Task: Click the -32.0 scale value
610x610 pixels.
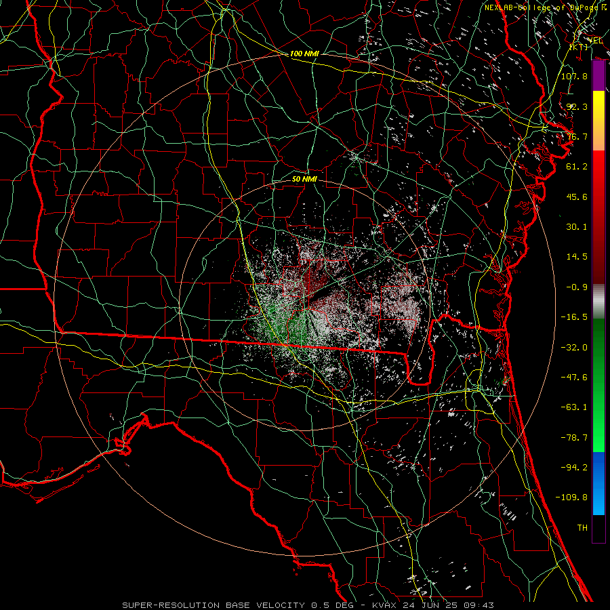Action: [574, 348]
